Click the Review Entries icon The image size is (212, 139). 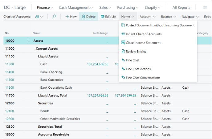coord(123,52)
